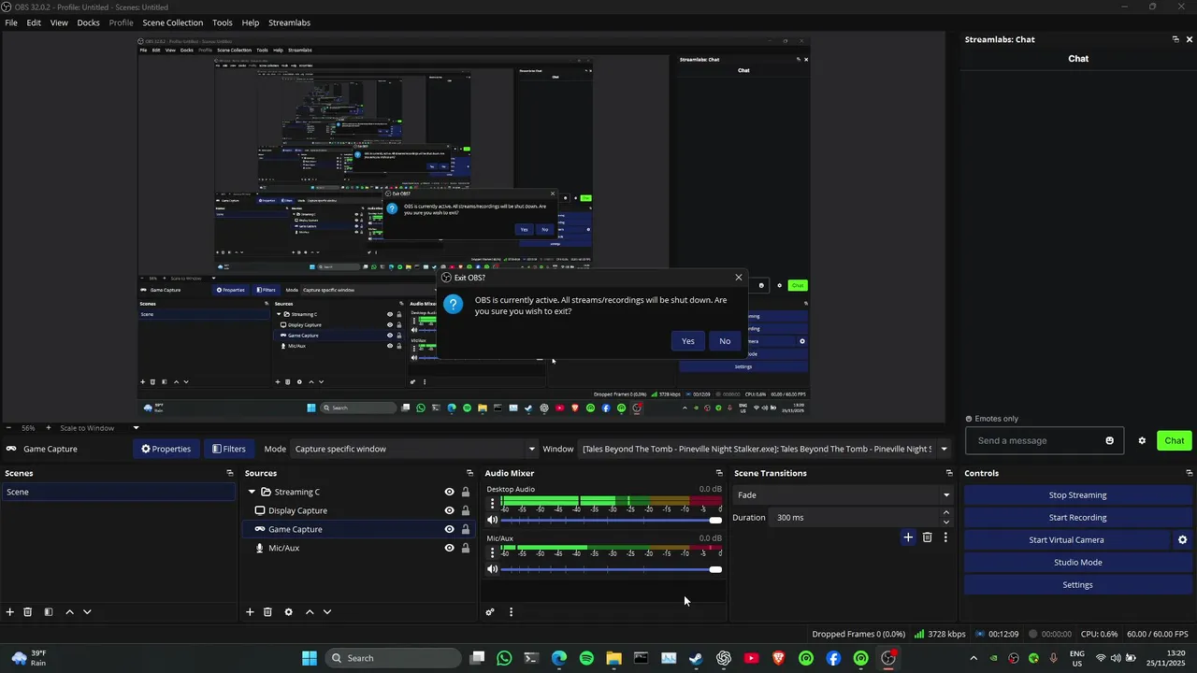
Task: Open Settings from Controls dock
Action: pyautogui.click(x=1077, y=585)
